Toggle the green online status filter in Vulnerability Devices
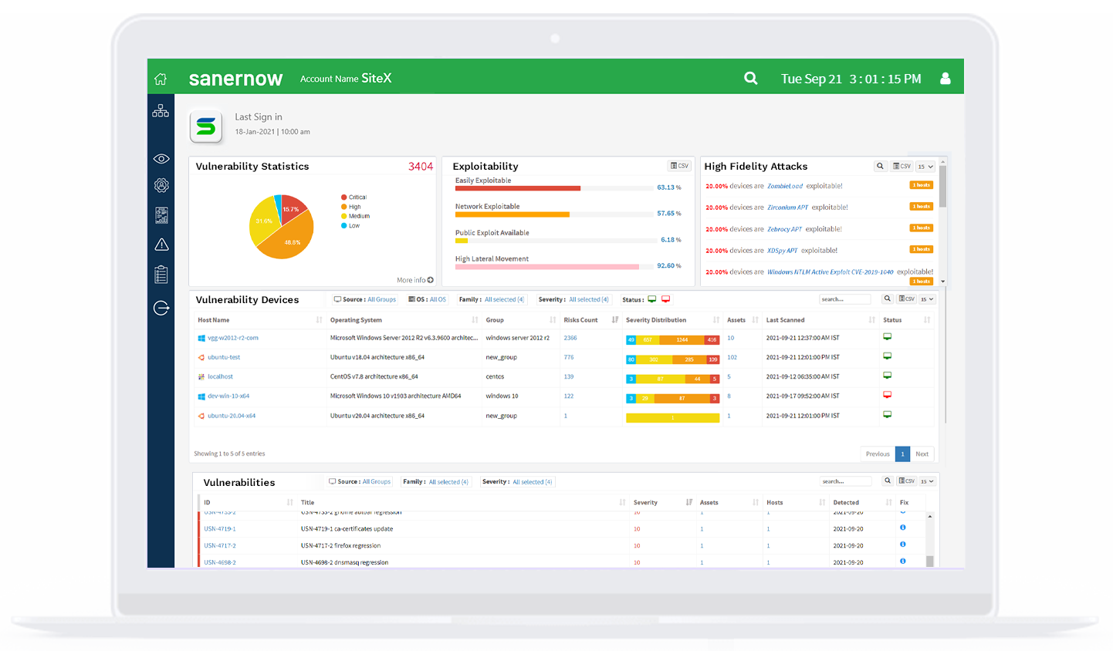Viewport: 1113px width, 651px height. coord(652,299)
